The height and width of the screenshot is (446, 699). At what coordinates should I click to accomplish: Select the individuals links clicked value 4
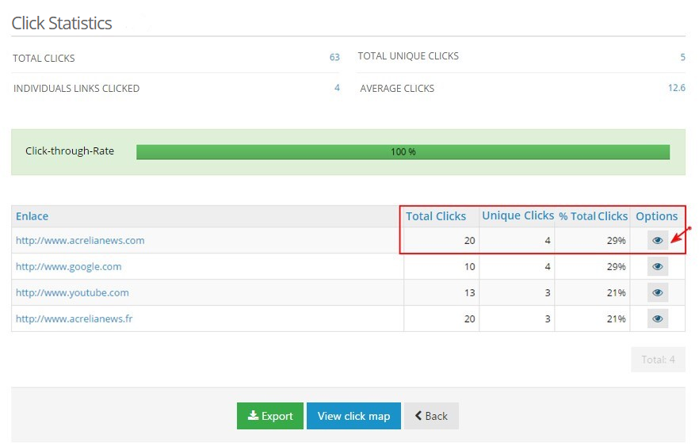pos(337,88)
